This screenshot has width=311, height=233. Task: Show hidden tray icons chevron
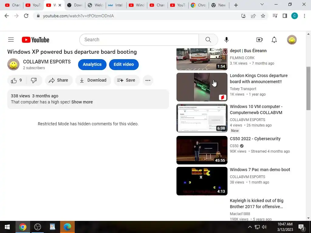[x=250, y=227]
